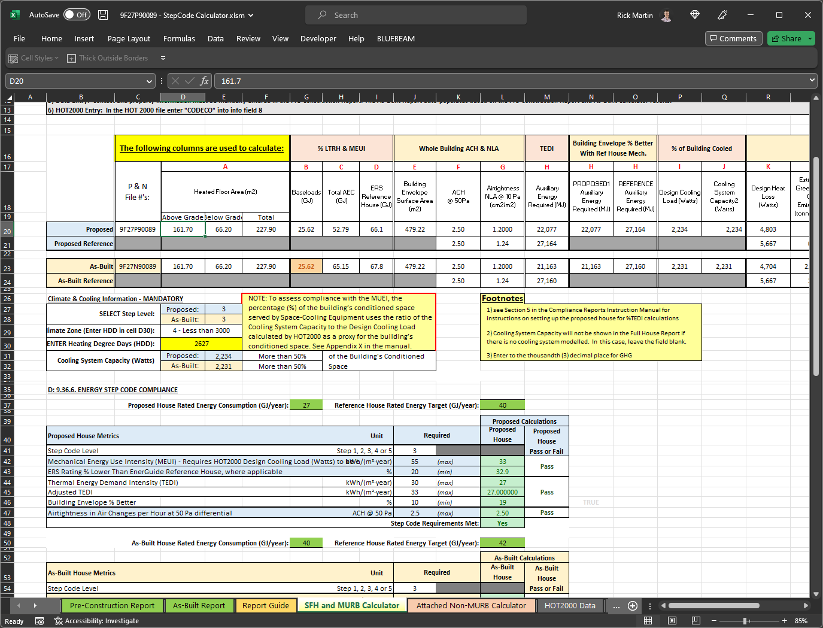Expand the Name Box dropdown arrow
Viewport: 823px width, 628px height.
[x=150, y=81]
